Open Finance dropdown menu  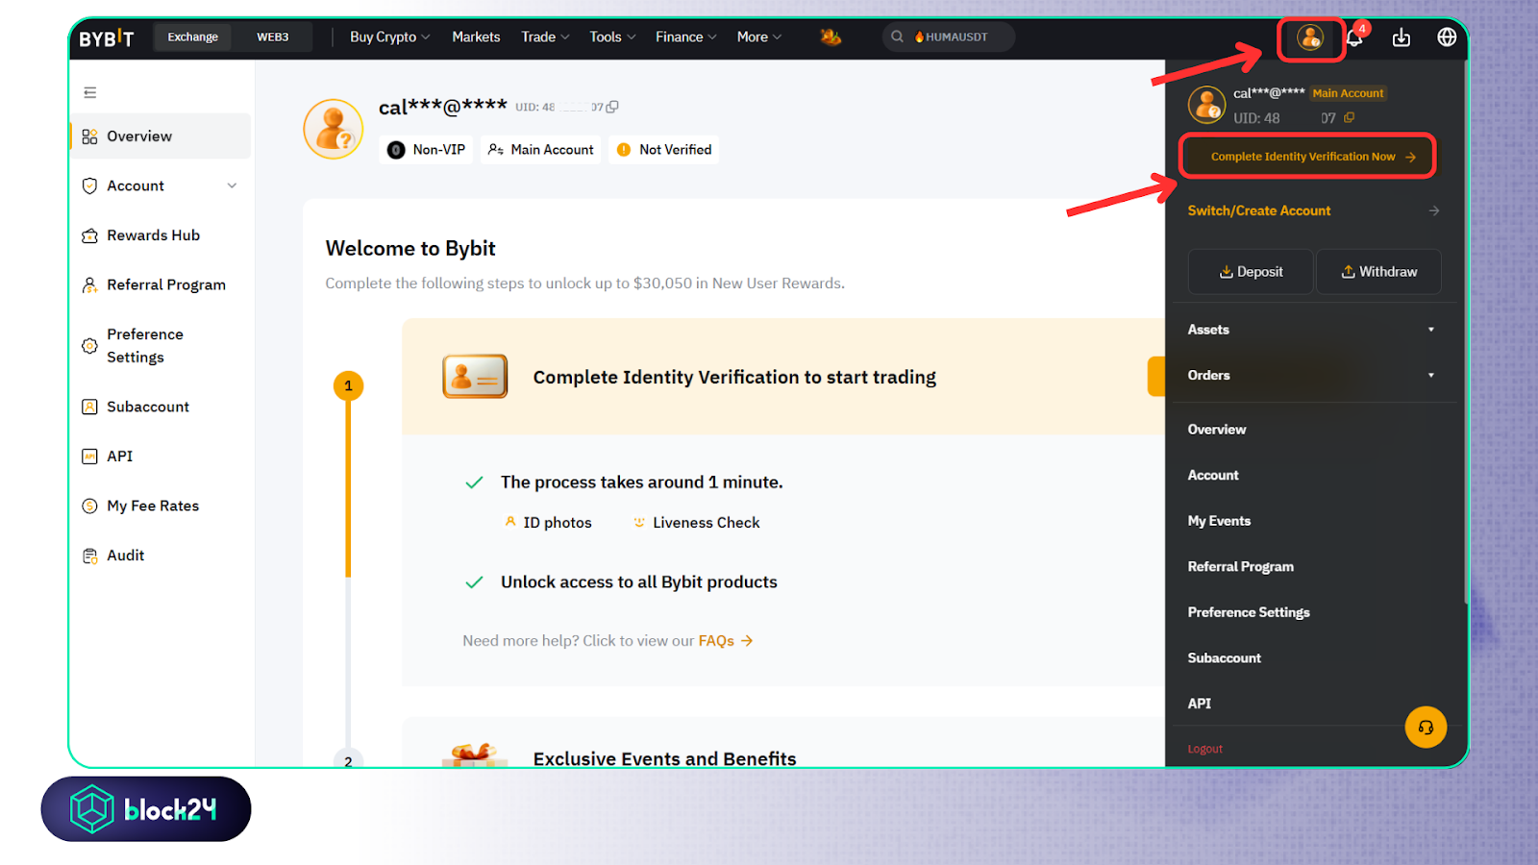[x=686, y=37]
